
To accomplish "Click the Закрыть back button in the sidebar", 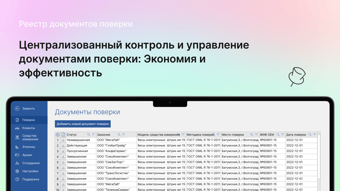I will point(25,108).
